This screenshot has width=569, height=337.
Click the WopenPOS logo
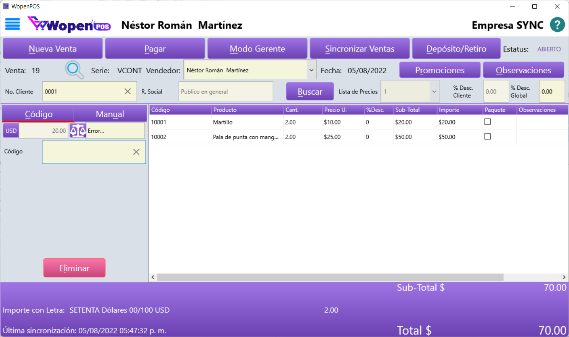(69, 25)
